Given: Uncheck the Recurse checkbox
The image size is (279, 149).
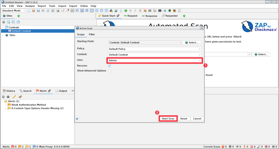Looking at the screenshot, I should click(110, 66).
